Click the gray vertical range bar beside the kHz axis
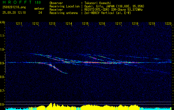 click(x=5, y=64)
